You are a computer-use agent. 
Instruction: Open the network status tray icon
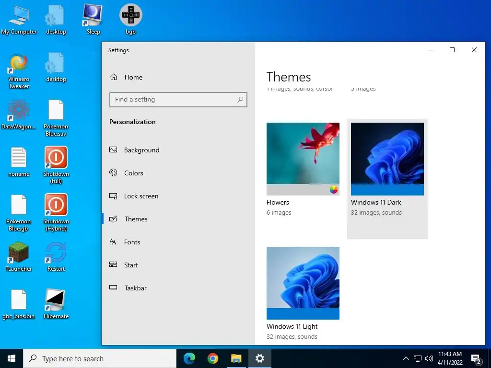click(418, 358)
